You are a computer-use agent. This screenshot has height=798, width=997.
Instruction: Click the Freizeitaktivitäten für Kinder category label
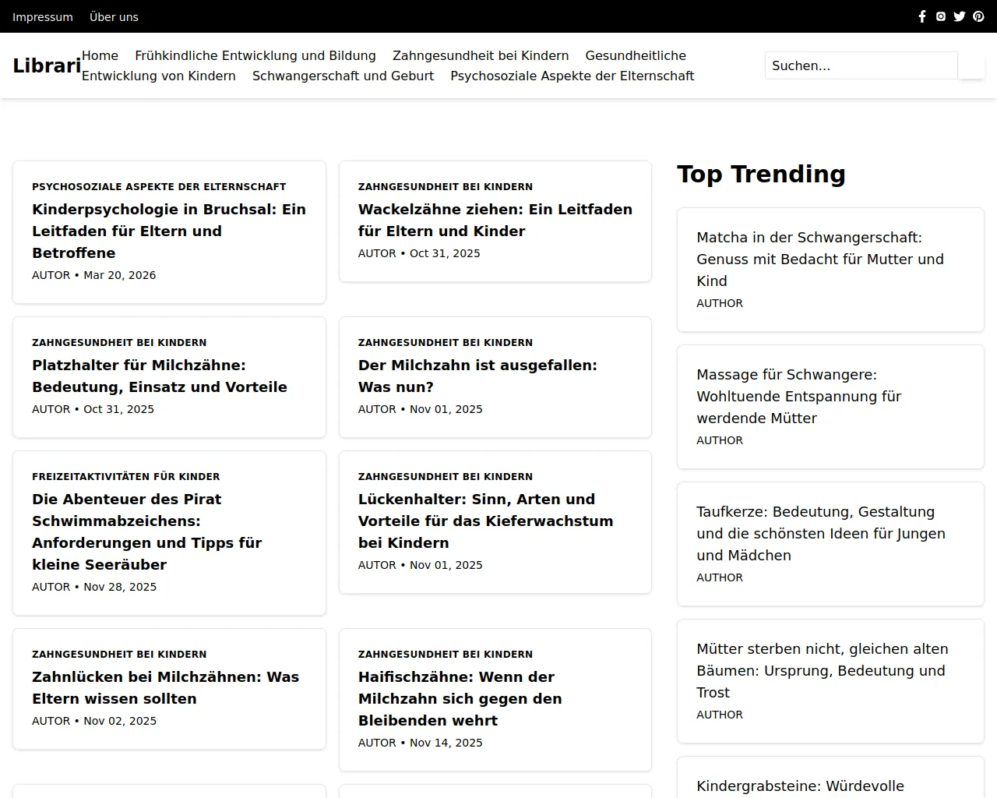tap(125, 476)
